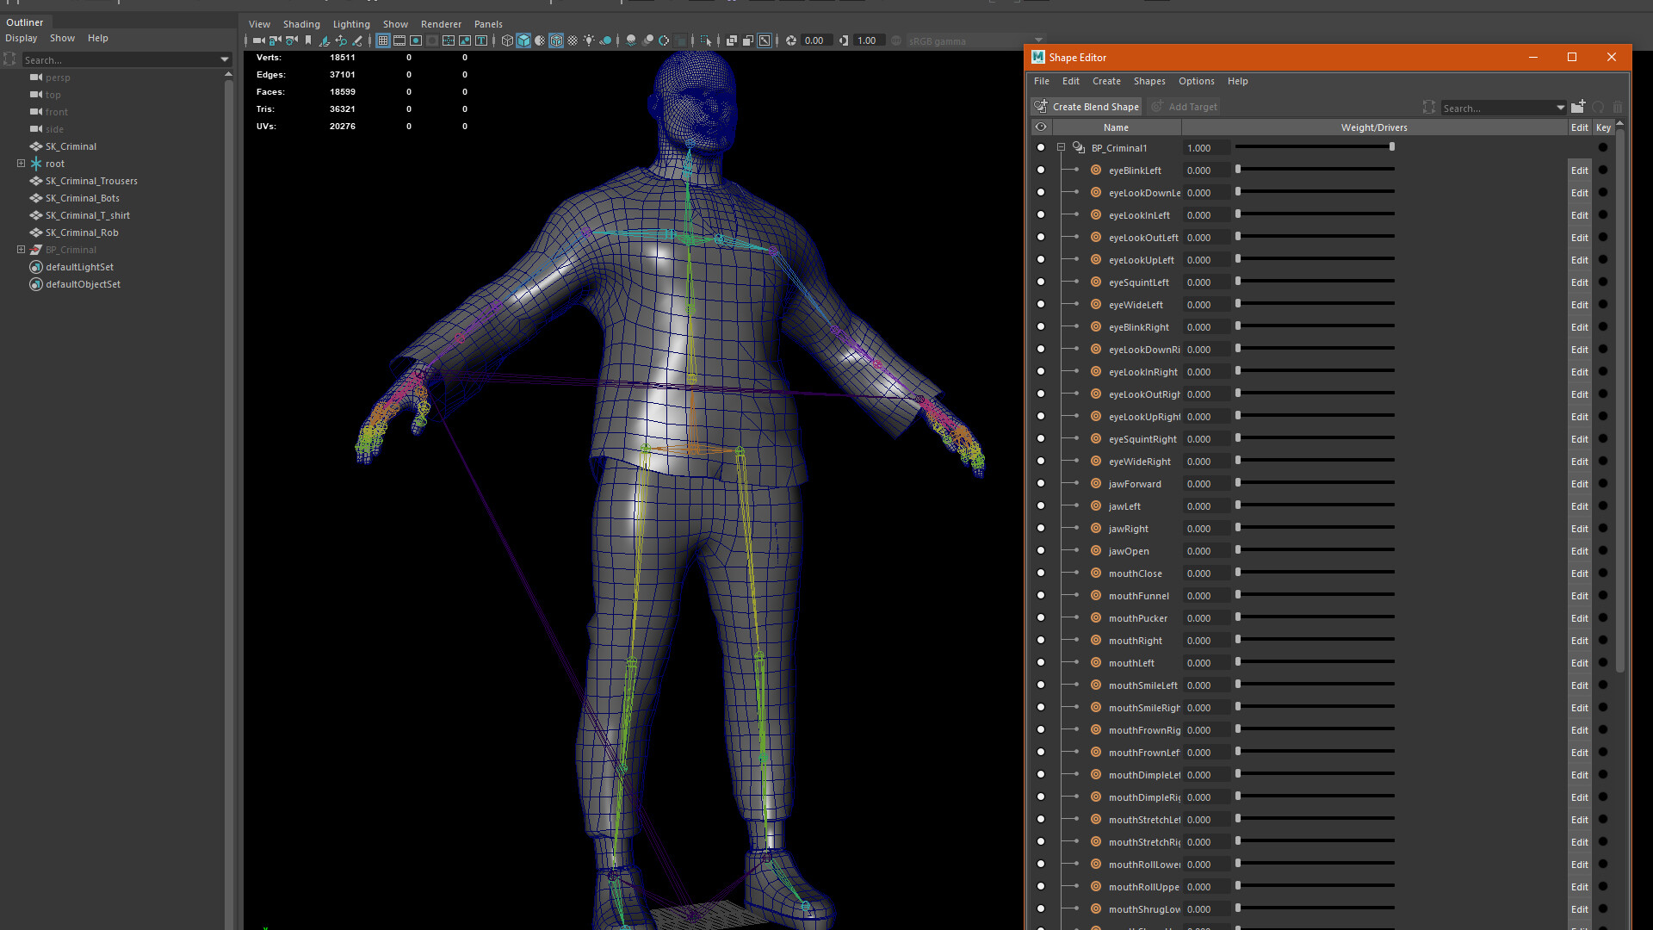Select the 2D Pan/Zoom tool icon
1653x930 pixels.
click(x=341, y=40)
